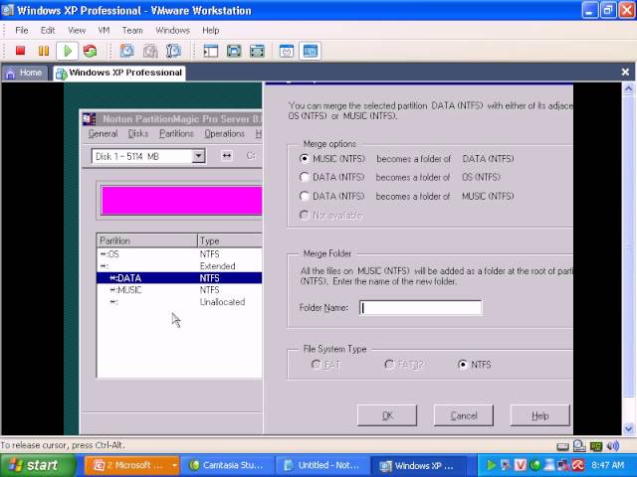Click the VM view scrollbar down arrow
The image size is (637, 477).
click(628, 428)
